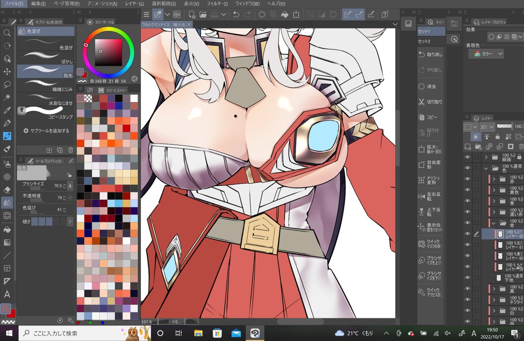The height and width of the screenshot is (341, 524).
Task: Click 取り消し in quick access
Action: (431, 55)
